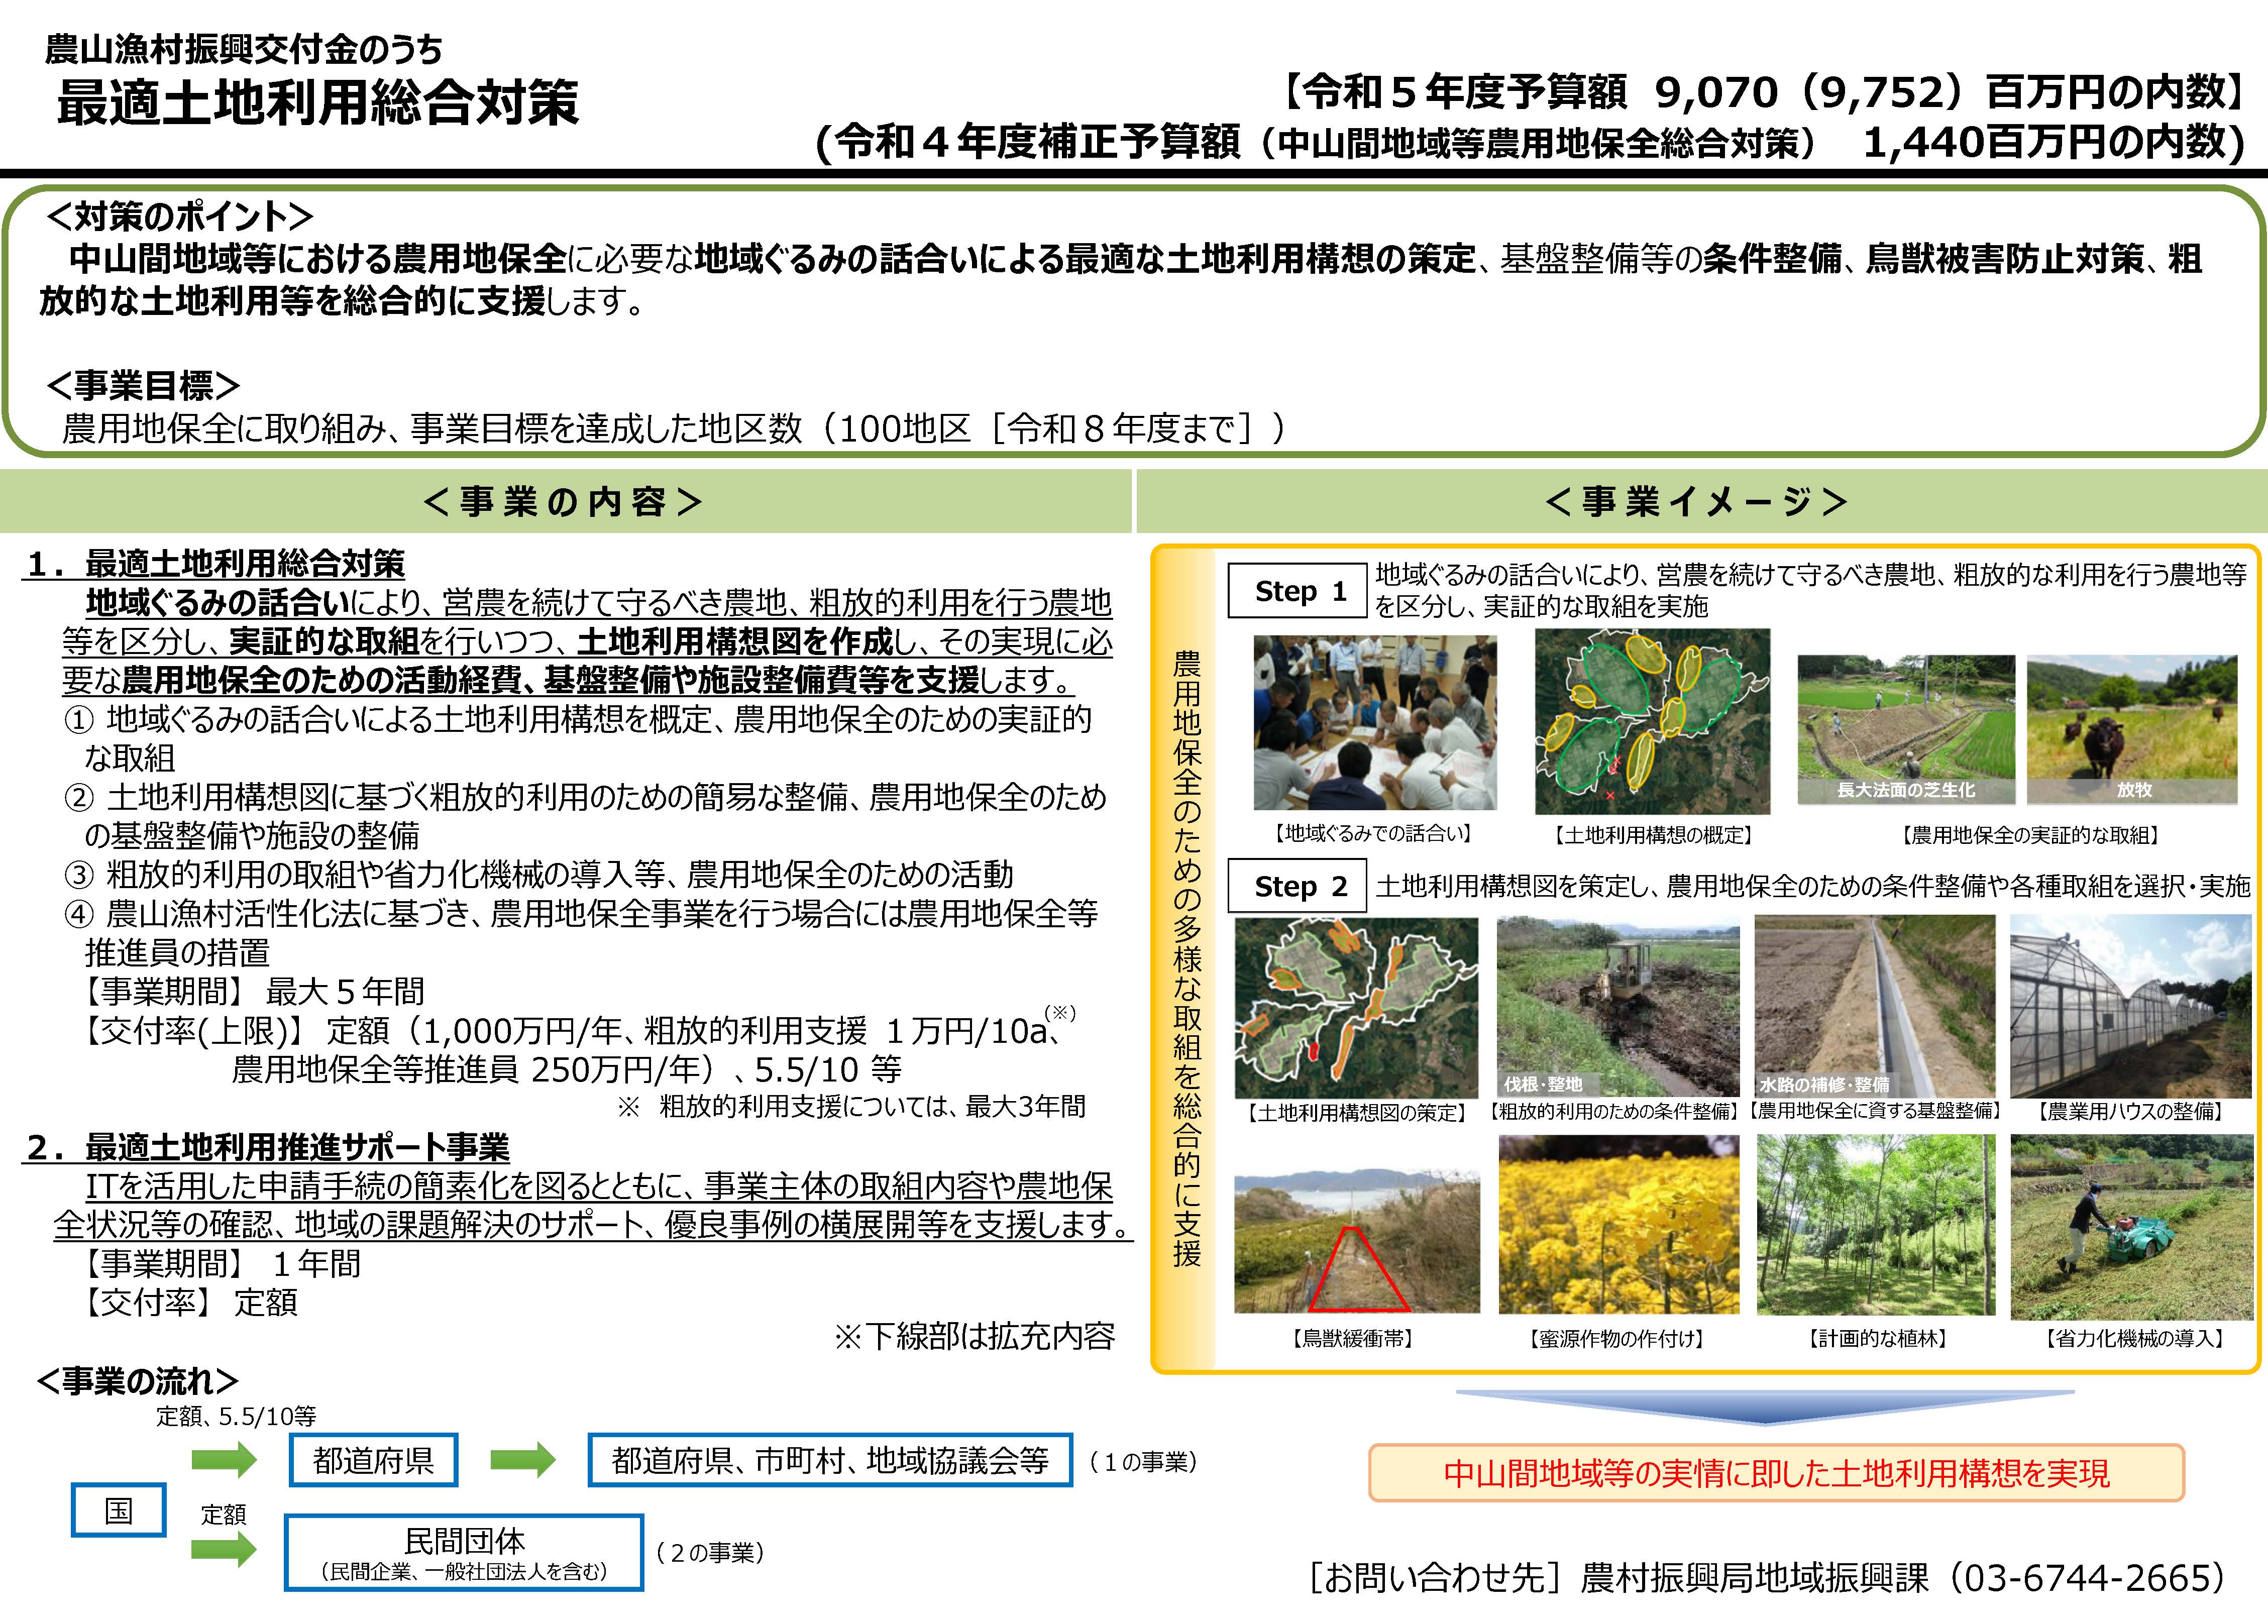Click the ＜対策のポイント＞ heading
Image resolution: width=2268 pixels, height=1624 pixels.
coord(180,215)
